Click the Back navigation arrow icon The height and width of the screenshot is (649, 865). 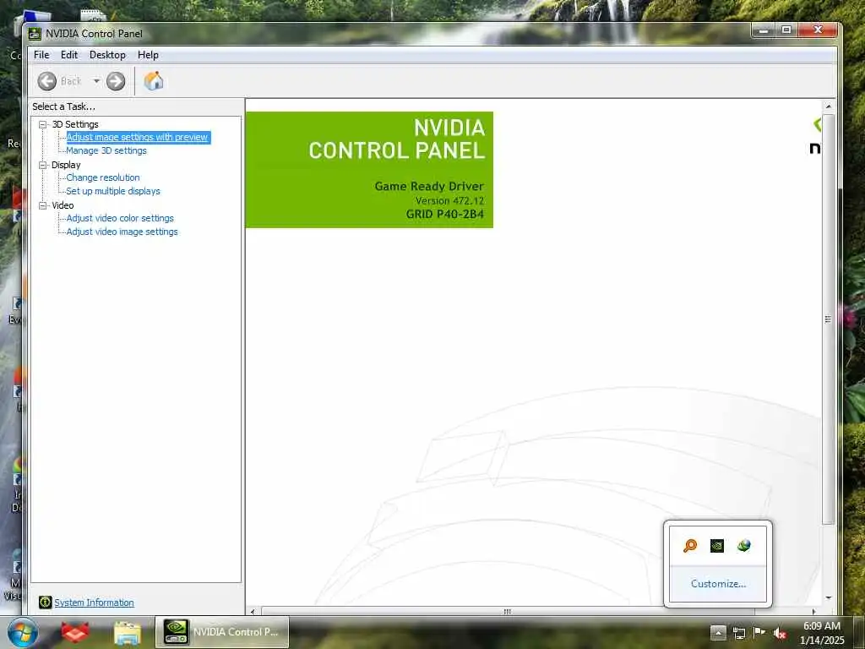click(47, 81)
